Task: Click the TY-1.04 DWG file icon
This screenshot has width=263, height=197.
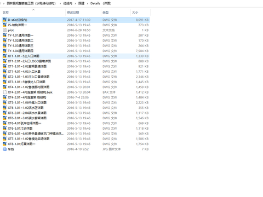Action: (5, 51)
